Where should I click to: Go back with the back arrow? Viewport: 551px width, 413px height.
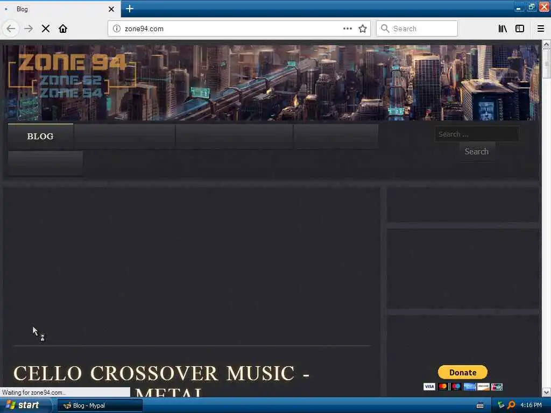pyautogui.click(x=11, y=29)
